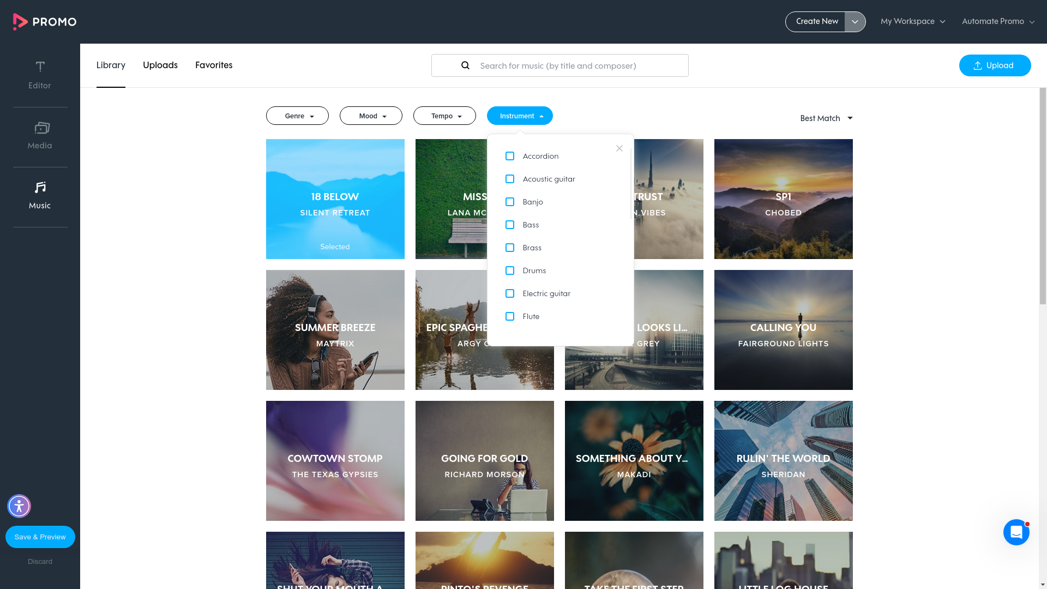This screenshot has width=1047, height=589.
Task: Open the Best Match sort dropdown
Action: point(826,118)
